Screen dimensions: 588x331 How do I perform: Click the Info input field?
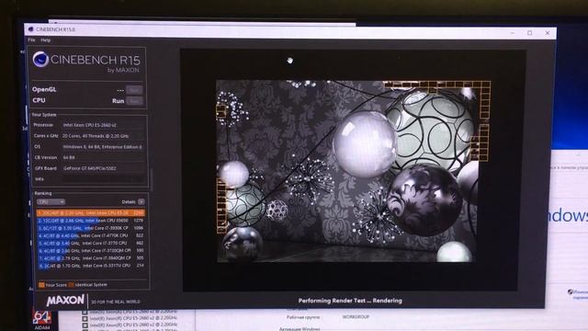point(104,179)
